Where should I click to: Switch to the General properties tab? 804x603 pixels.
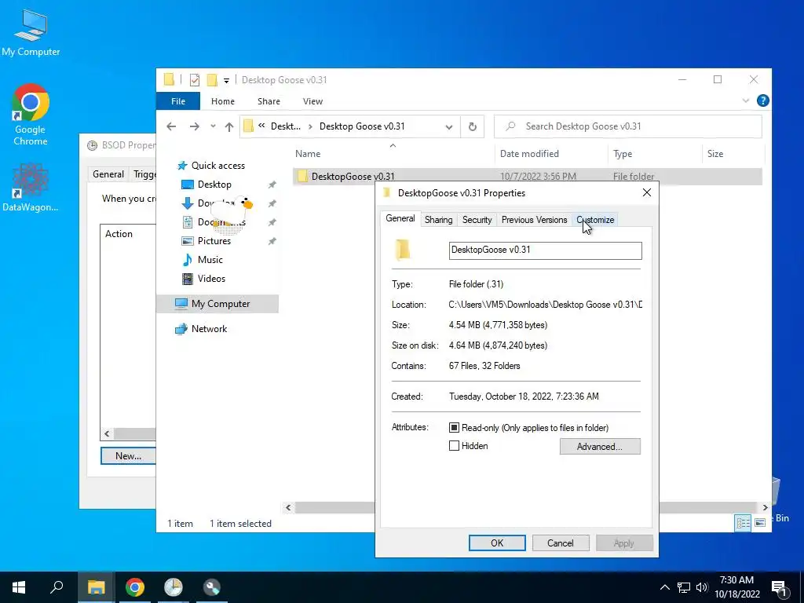(400, 218)
